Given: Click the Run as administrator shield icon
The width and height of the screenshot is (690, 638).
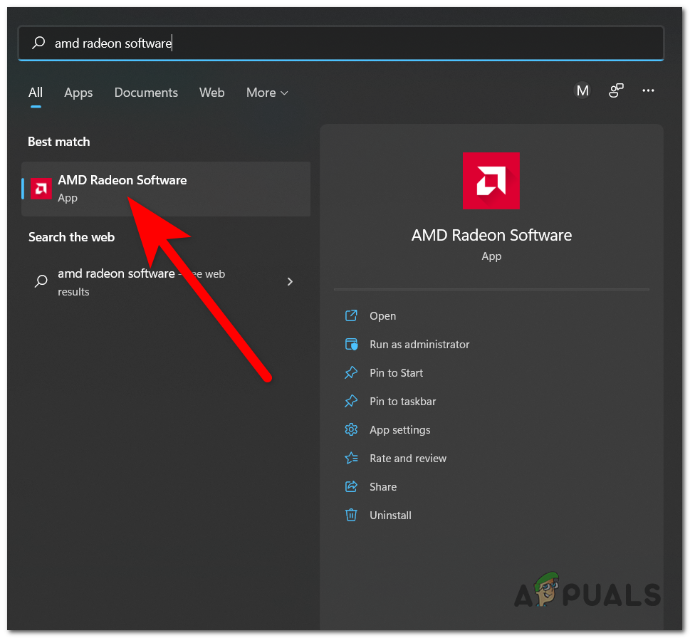Looking at the screenshot, I should (351, 344).
